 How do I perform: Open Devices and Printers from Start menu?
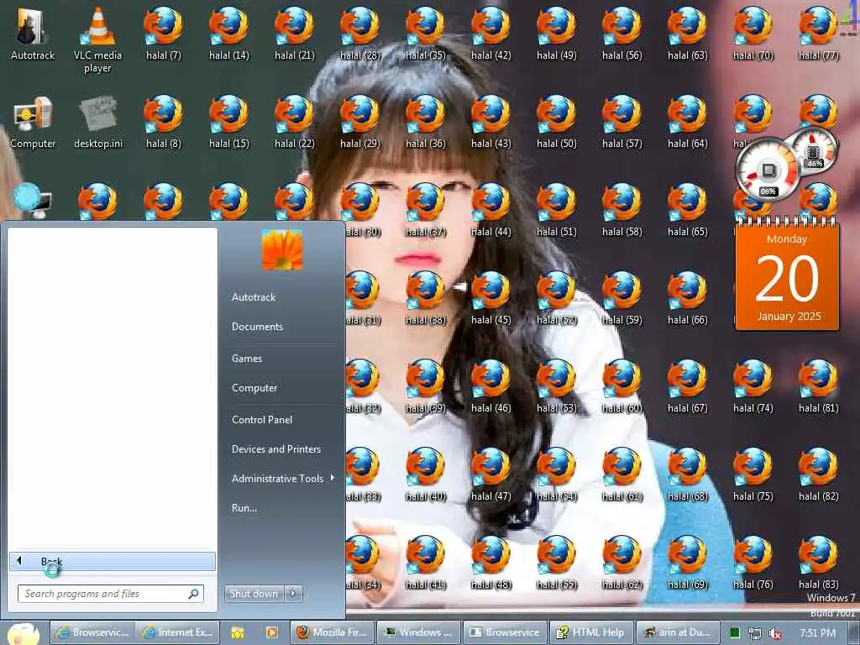(x=275, y=450)
